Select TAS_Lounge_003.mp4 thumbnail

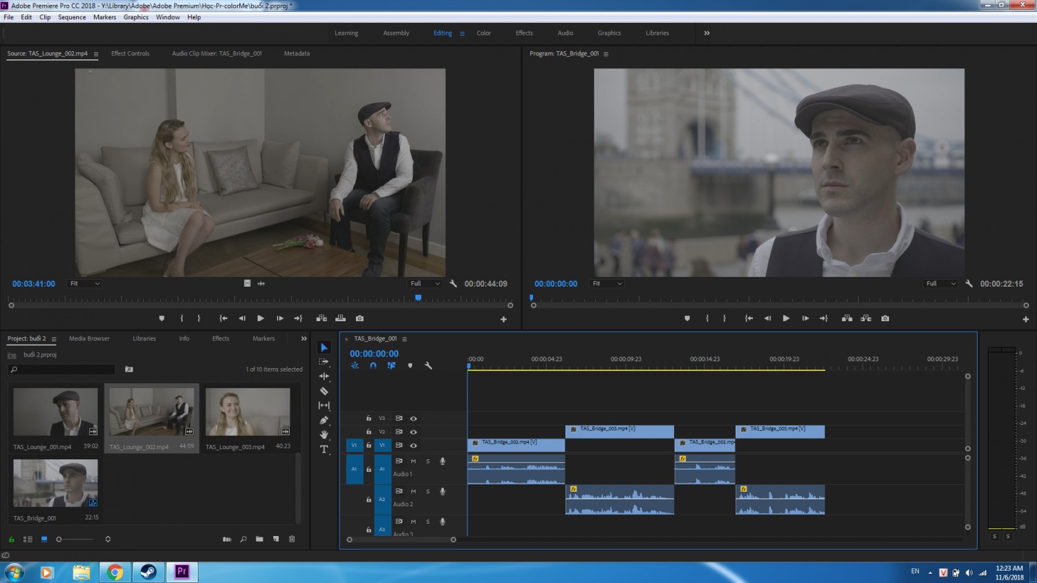point(247,412)
